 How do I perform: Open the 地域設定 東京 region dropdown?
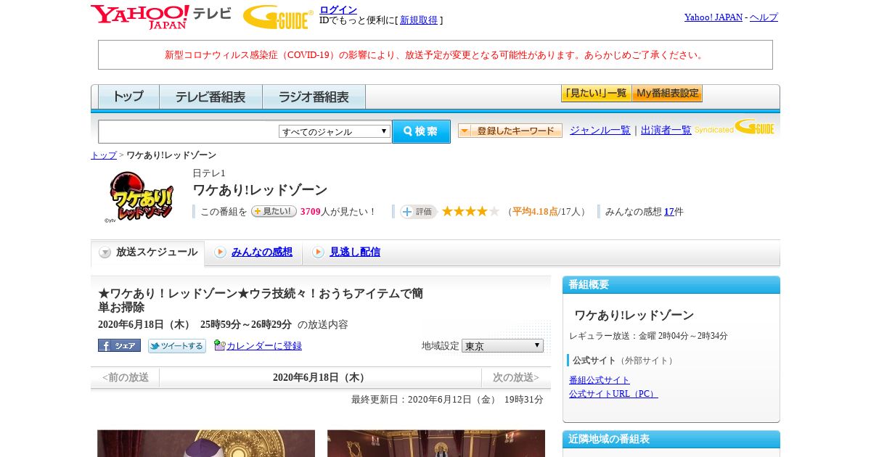click(502, 346)
